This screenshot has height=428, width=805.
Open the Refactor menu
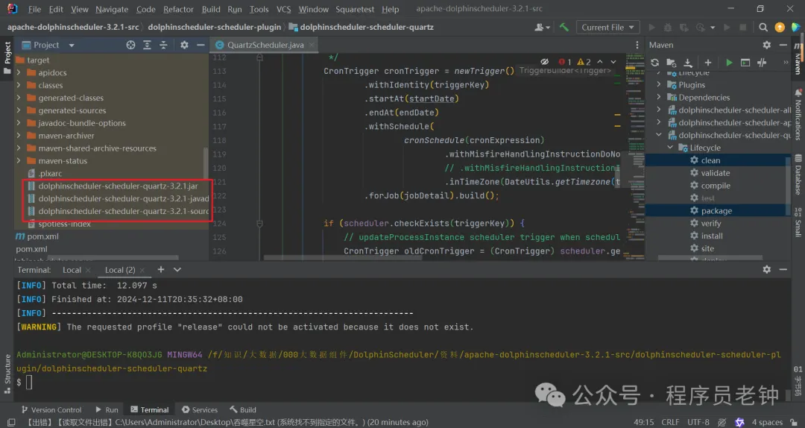point(178,9)
